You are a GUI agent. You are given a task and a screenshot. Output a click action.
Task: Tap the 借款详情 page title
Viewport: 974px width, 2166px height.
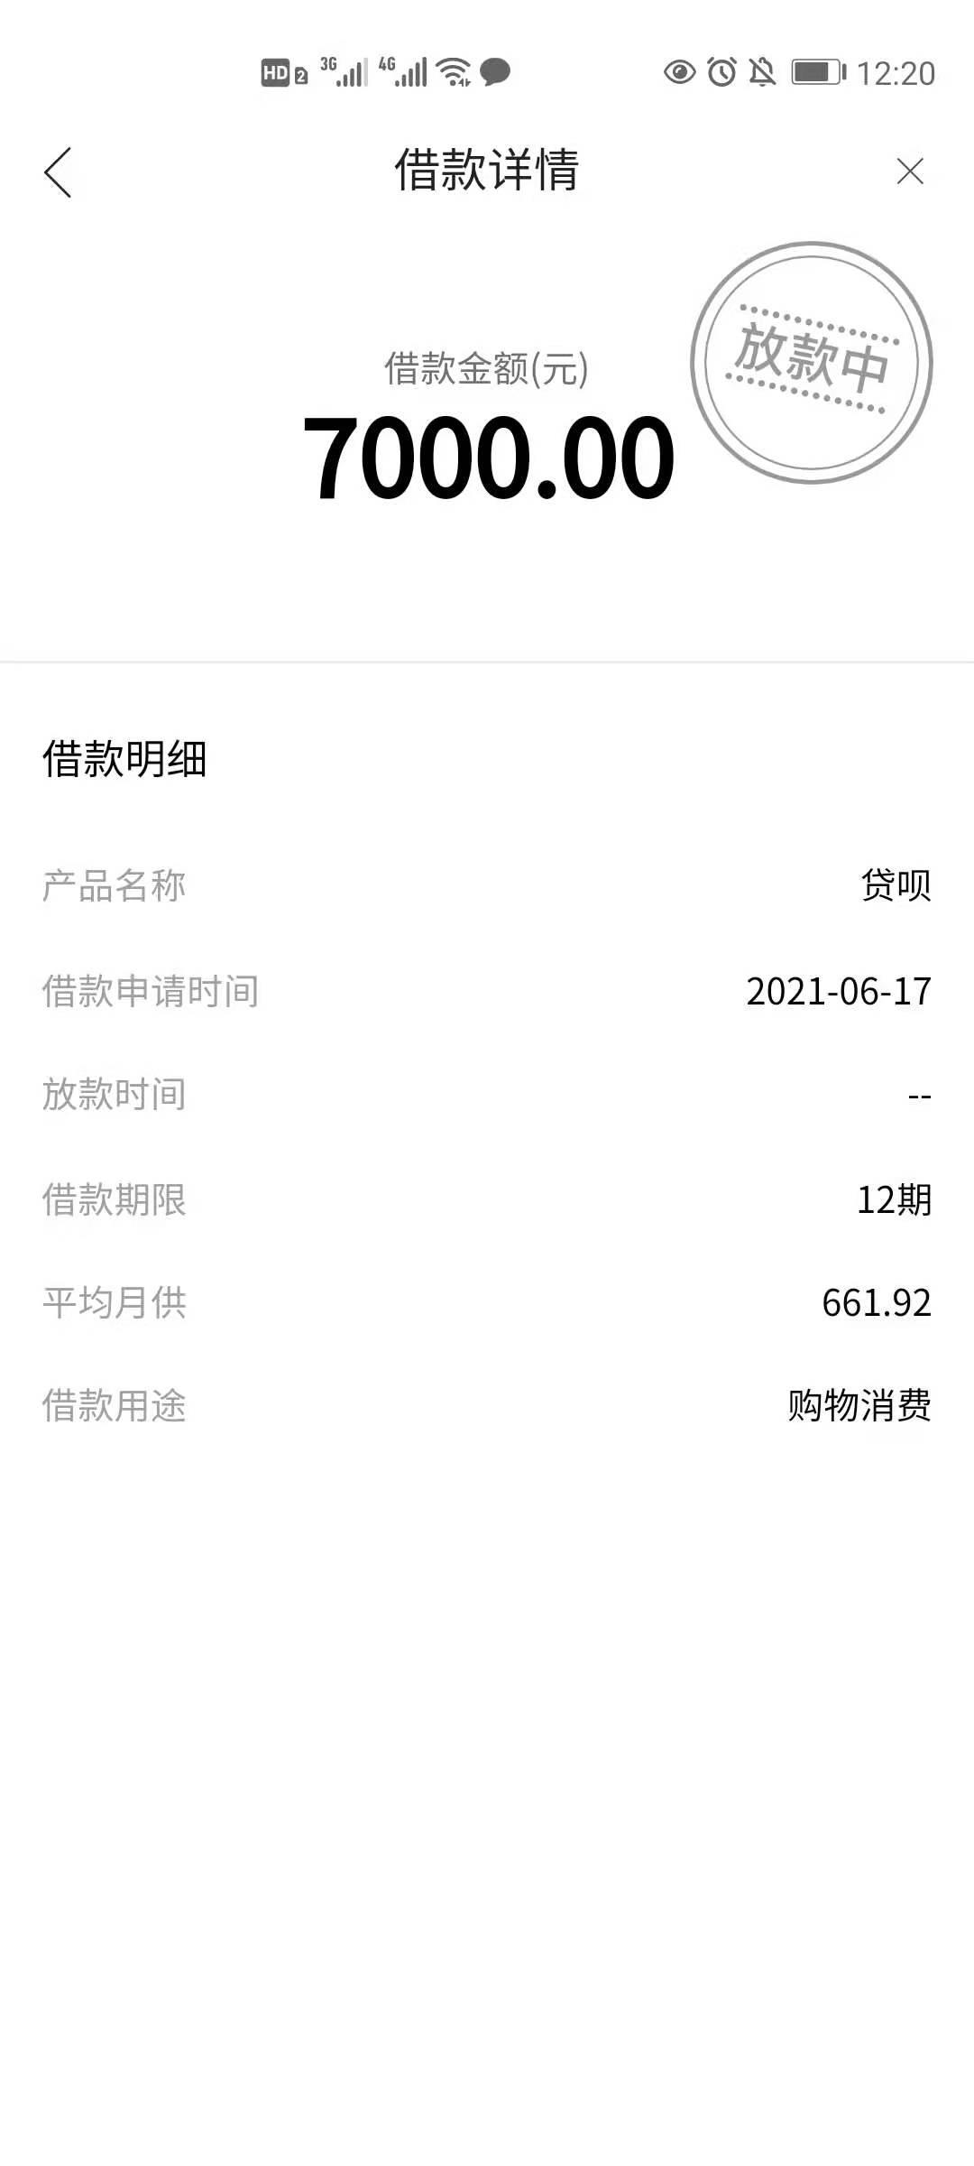click(487, 170)
